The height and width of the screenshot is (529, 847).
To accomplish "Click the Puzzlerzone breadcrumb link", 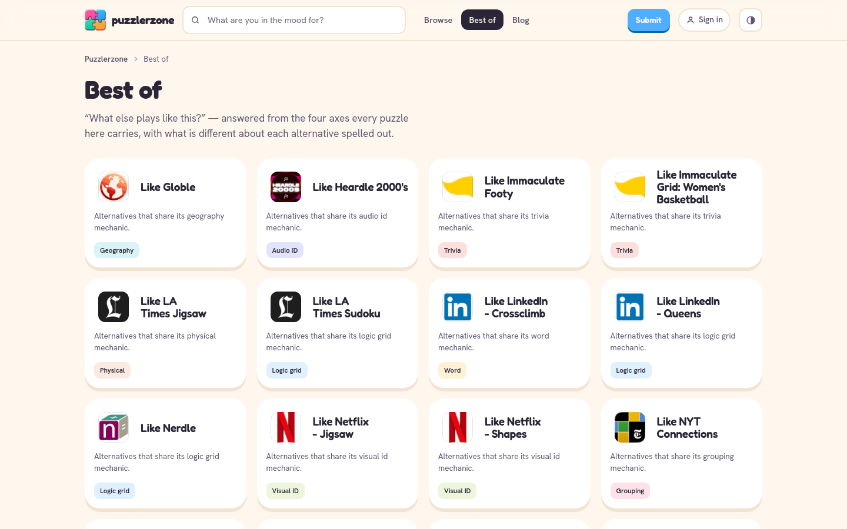I will 106,59.
